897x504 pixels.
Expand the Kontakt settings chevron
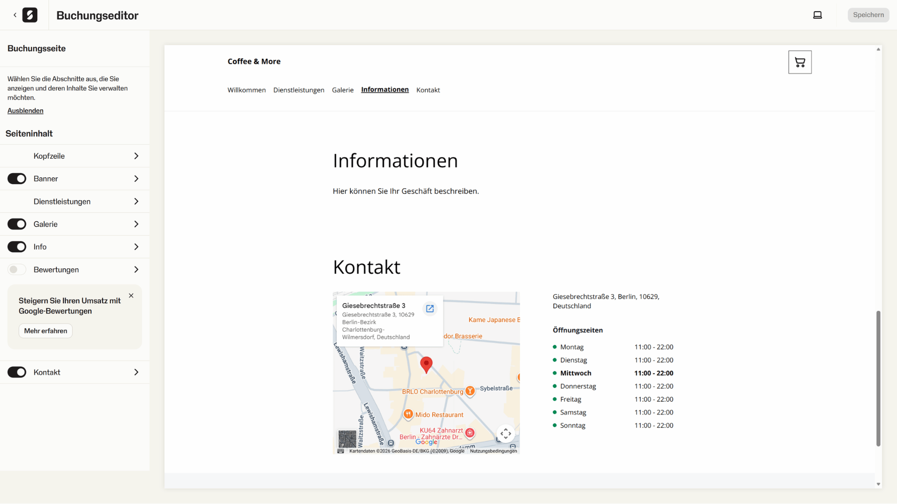(x=136, y=372)
